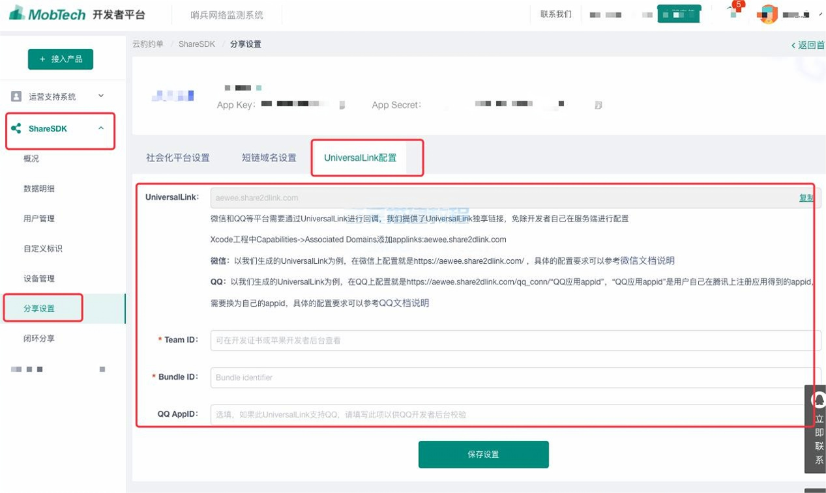Click the ShareSDK share icon in sidebar
The image size is (826, 493).
point(16,128)
